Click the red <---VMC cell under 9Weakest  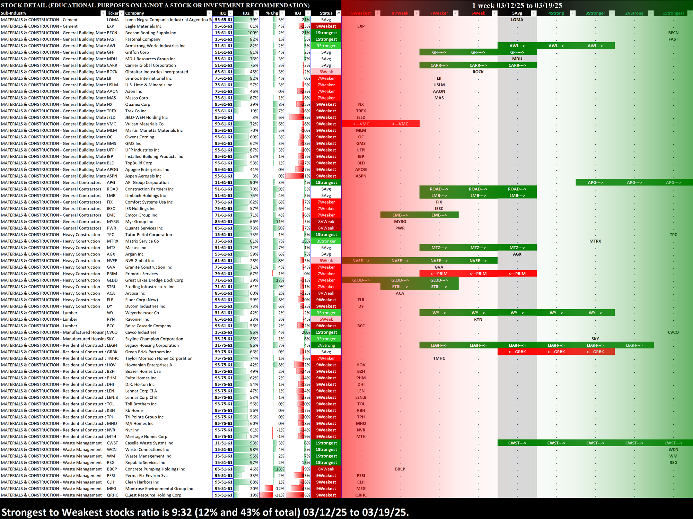click(361, 124)
